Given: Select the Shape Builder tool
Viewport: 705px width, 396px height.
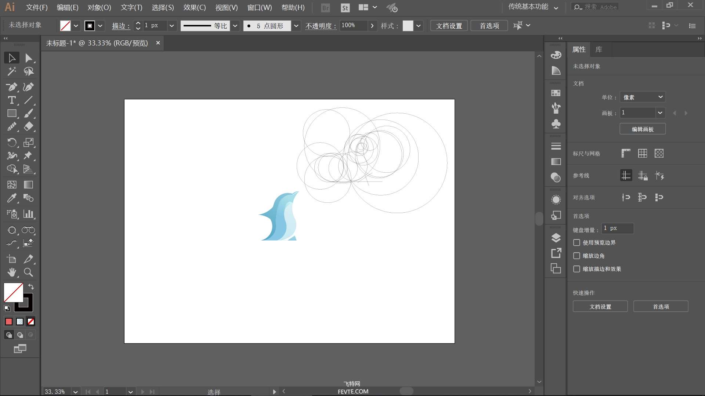Looking at the screenshot, I should [x=12, y=169].
